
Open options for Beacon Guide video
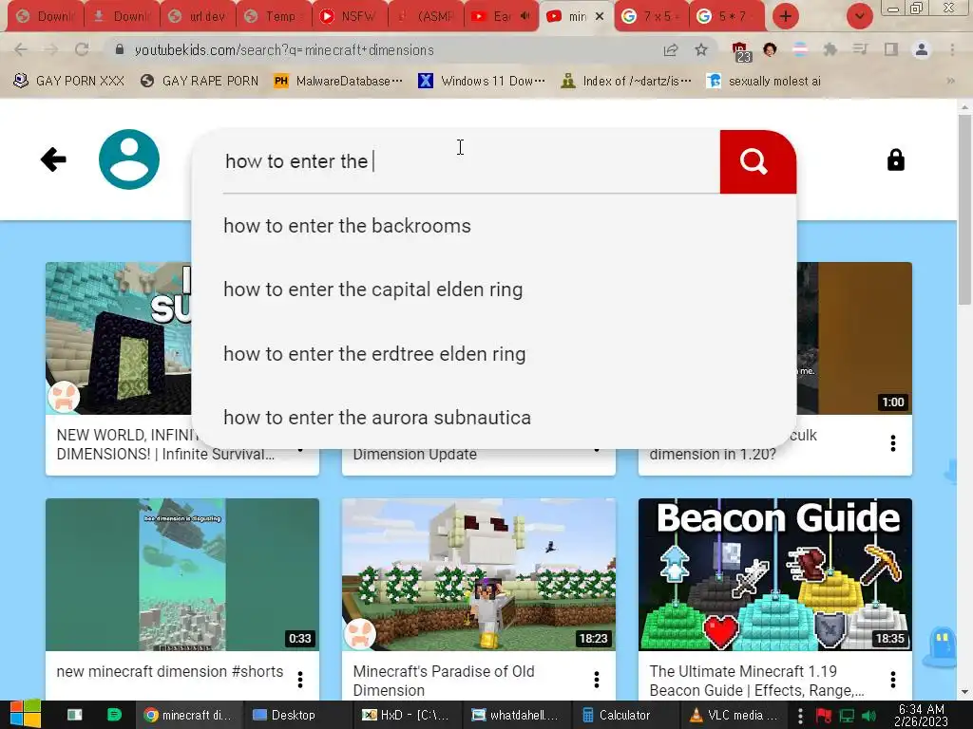tap(893, 680)
